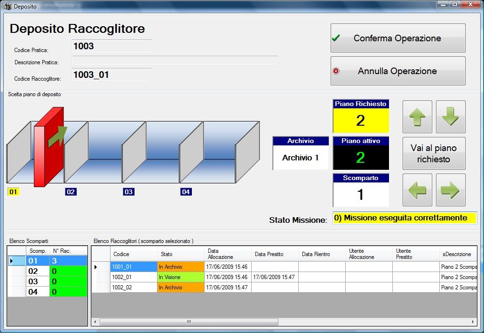Click sDescrizione cell of 1001_01 row
The width and height of the screenshot is (484, 333).
click(x=459, y=267)
